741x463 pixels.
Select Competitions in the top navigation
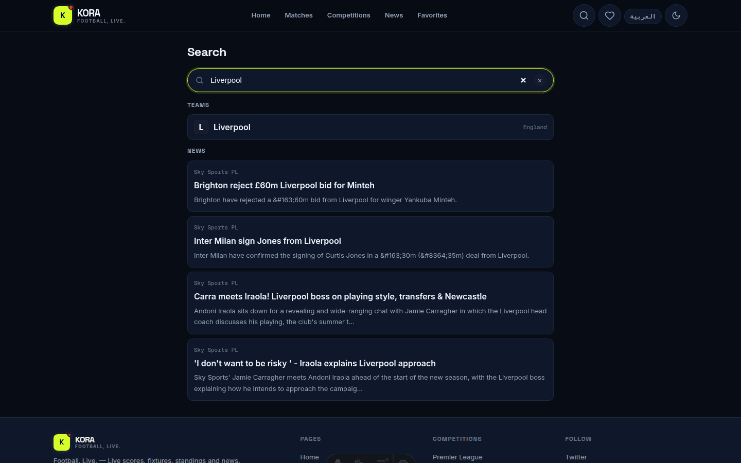coord(349,15)
